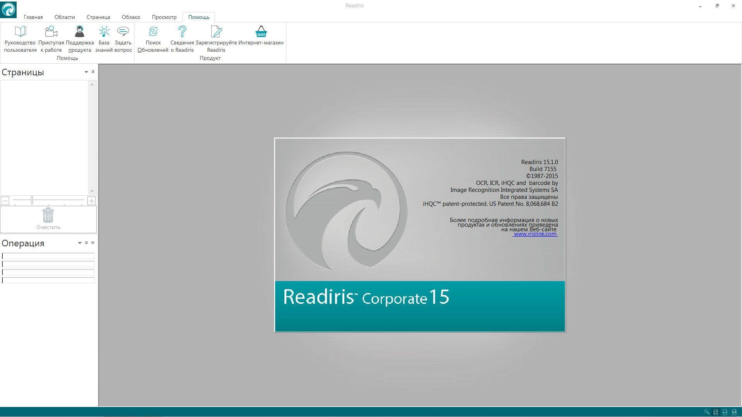Open the Страницы panel dropdown arrow
Image resolution: width=742 pixels, height=417 pixels.
pyautogui.click(x=86, y=72)
